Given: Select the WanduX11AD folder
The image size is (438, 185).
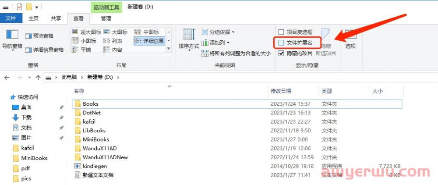Looking at the screenshot, I should 100,148.
